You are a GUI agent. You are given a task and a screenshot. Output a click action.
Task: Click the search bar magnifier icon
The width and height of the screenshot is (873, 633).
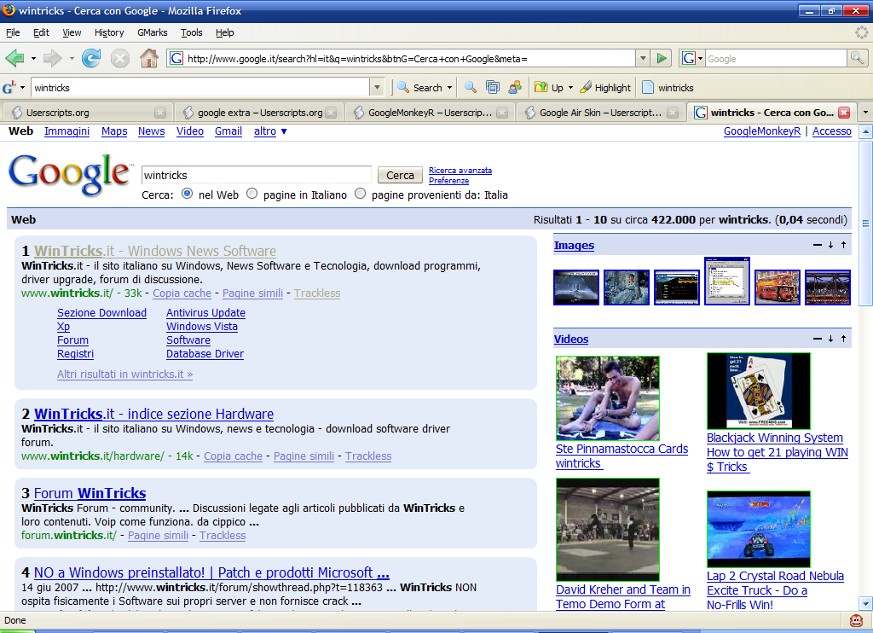pyautogui.click(x=857, y=58)
